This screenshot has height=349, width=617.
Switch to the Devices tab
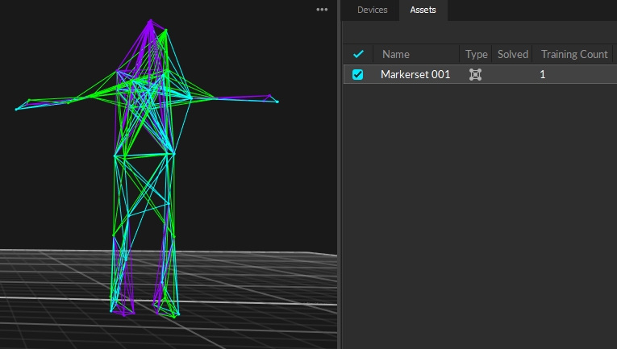point(372,10)
